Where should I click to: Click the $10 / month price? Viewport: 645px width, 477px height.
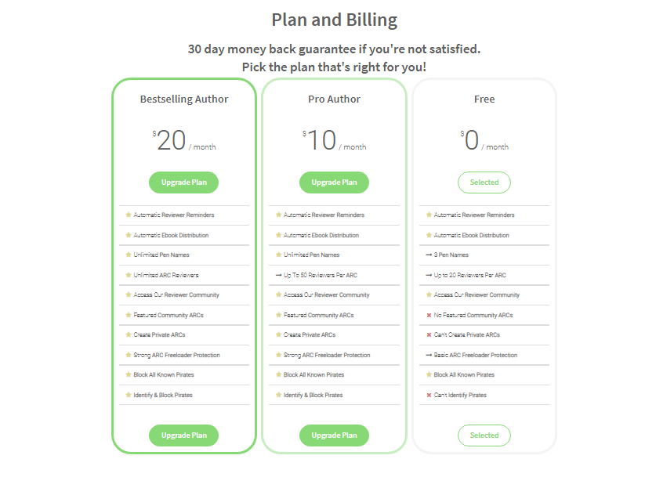(x=334, y=141)
